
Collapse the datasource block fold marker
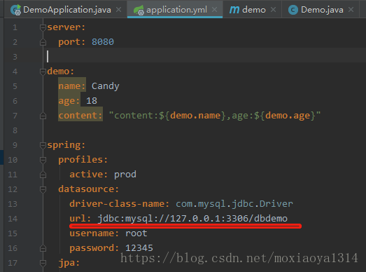43,189
